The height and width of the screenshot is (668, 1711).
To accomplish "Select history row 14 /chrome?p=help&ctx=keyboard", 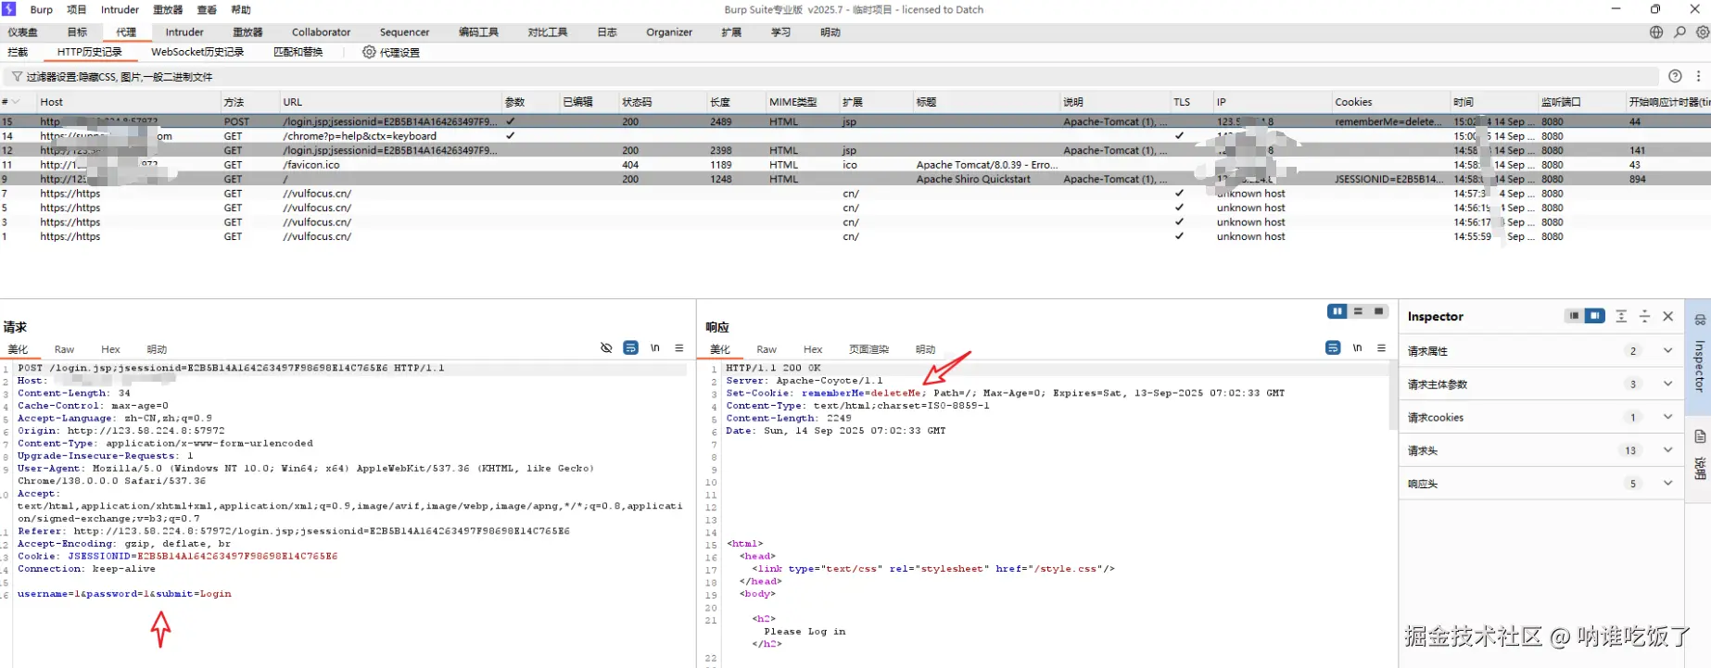I will (x=855, y=136).
